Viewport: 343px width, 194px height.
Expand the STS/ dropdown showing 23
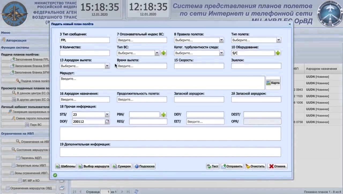pos(107,115)
